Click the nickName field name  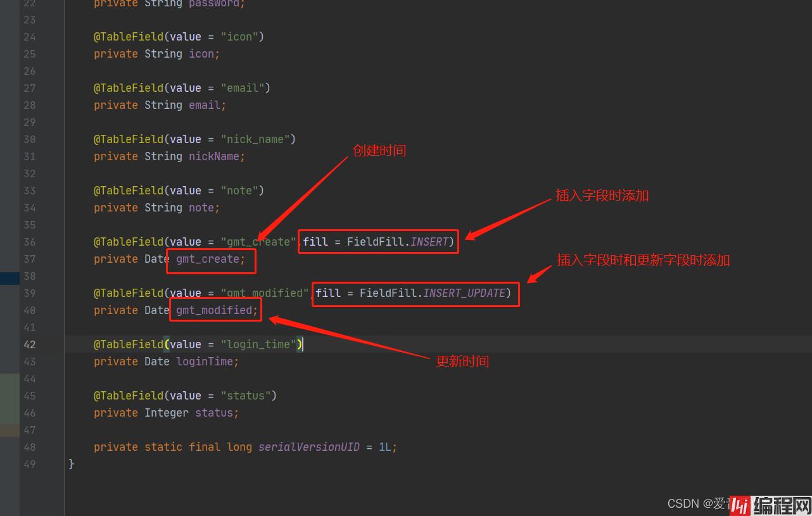coord(214,156)
